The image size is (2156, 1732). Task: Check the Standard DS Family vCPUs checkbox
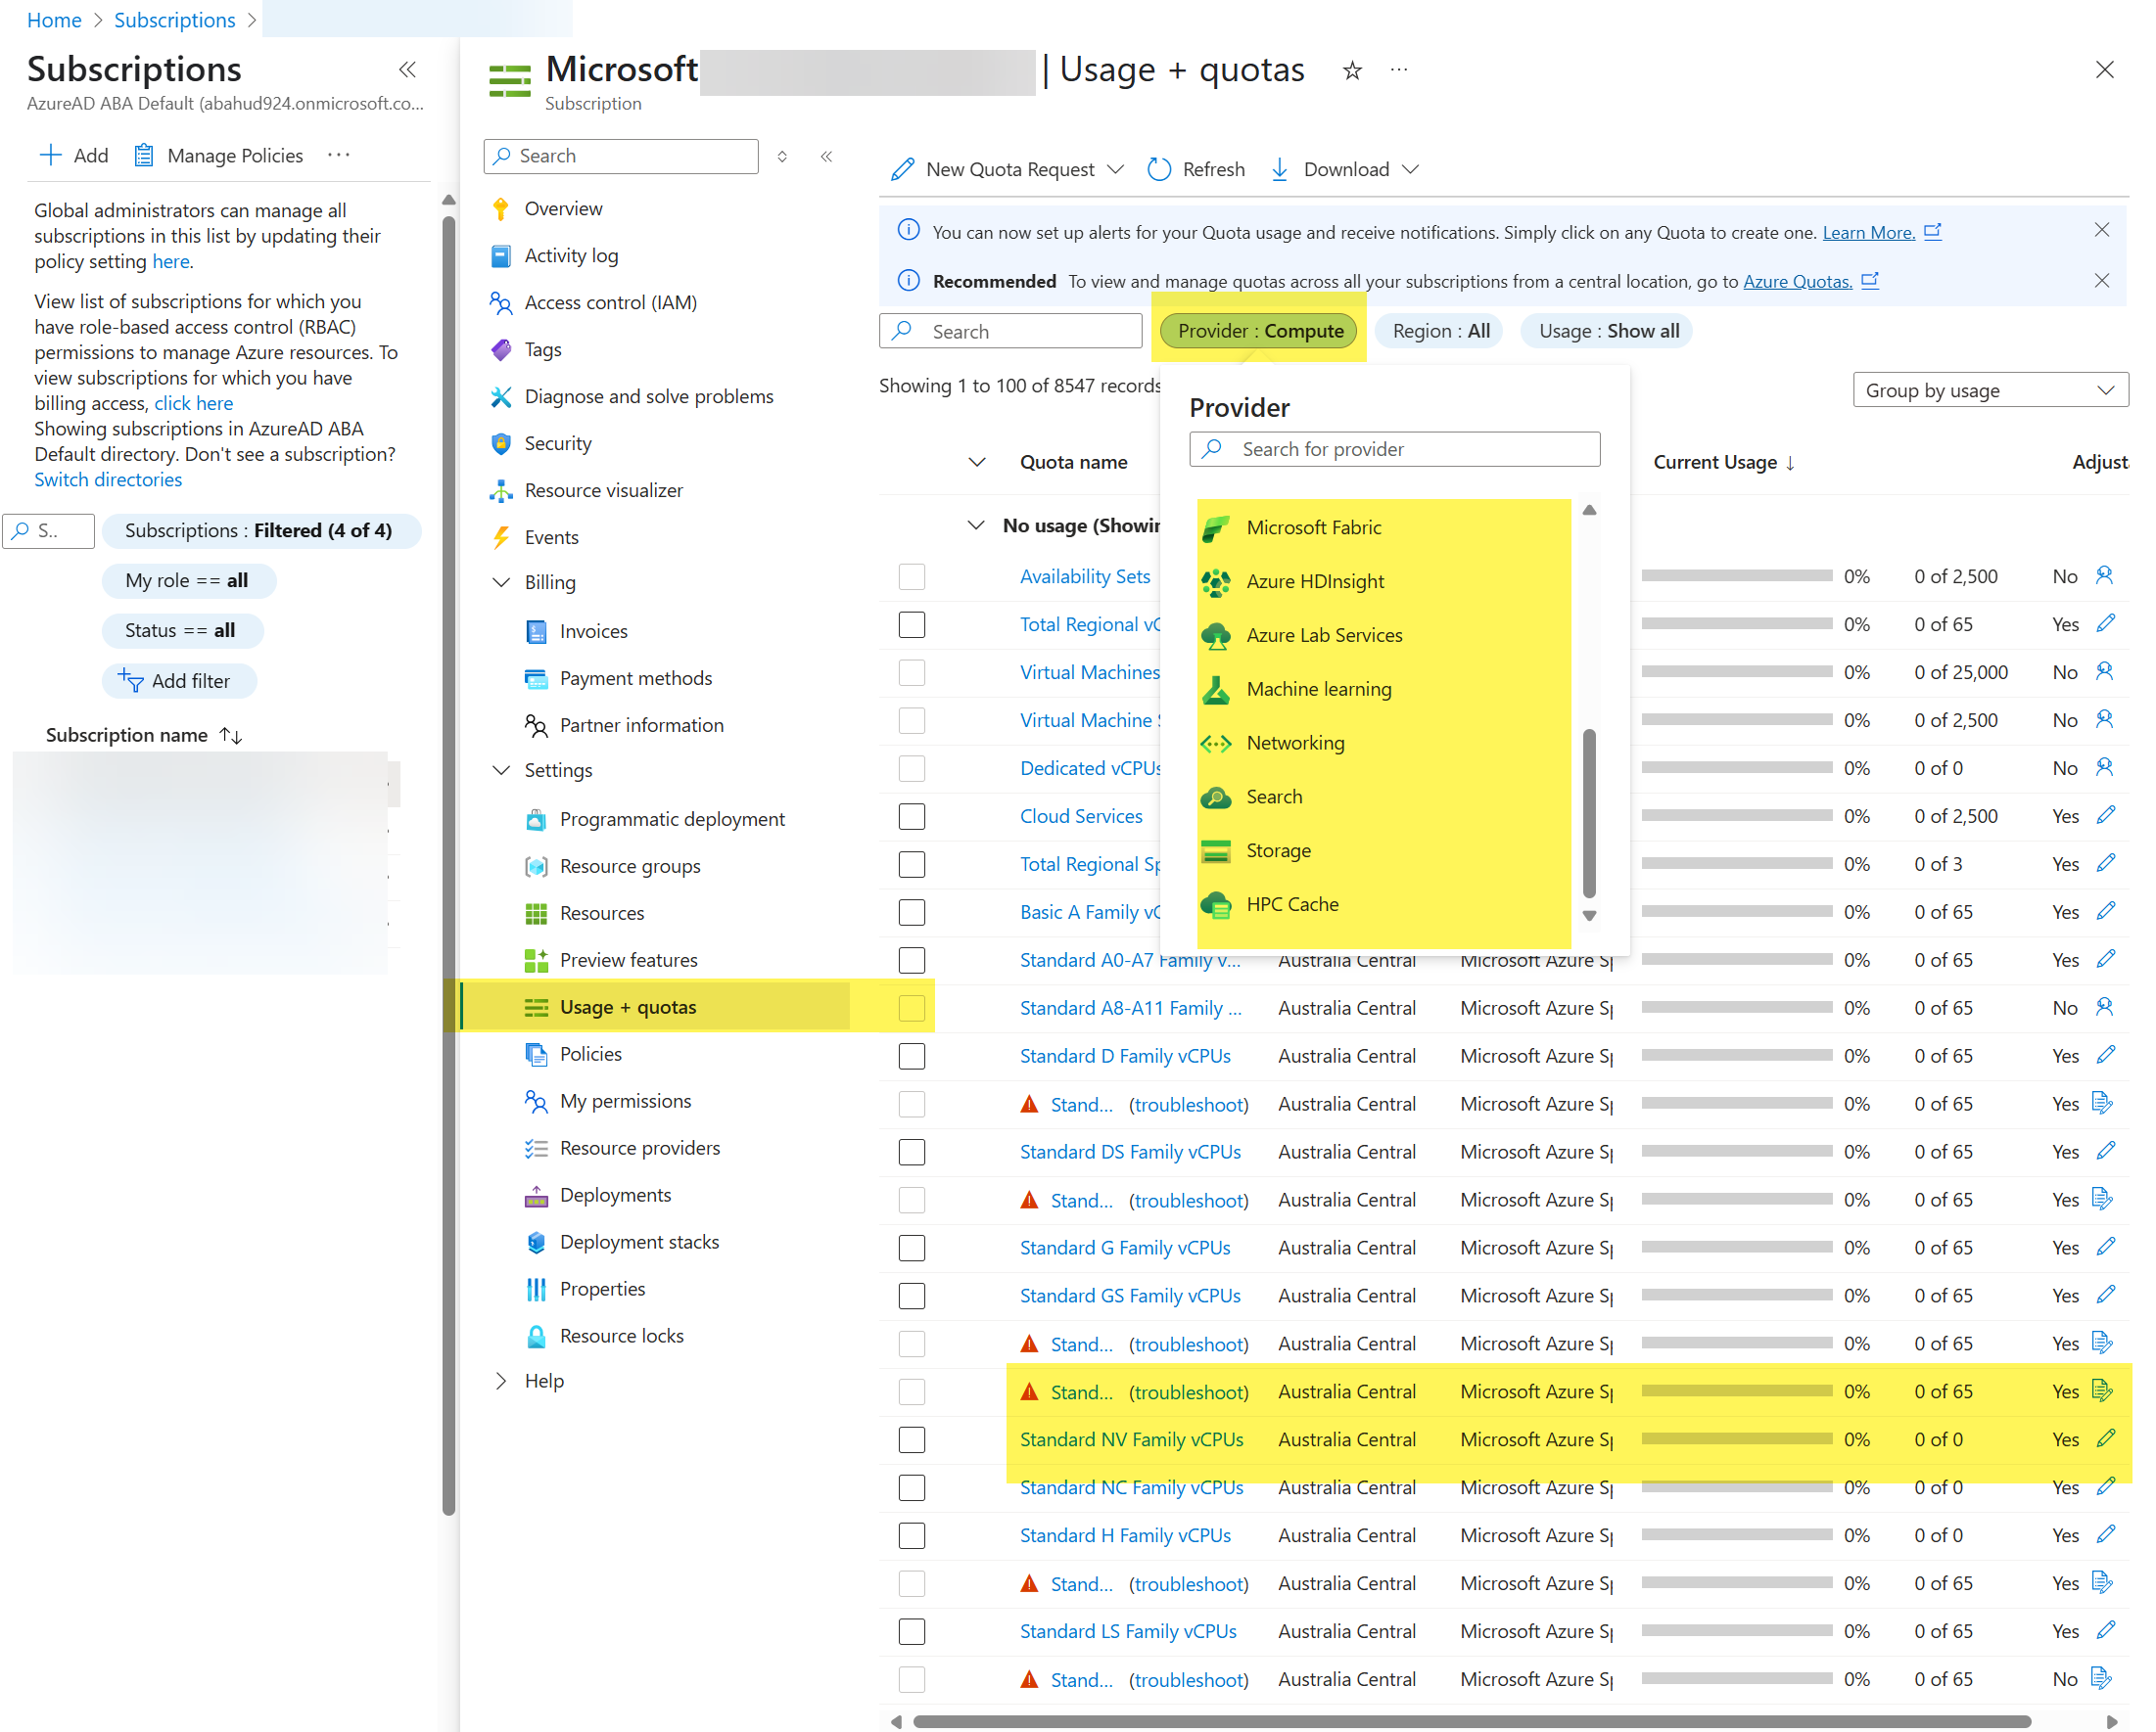(x=911, y=1153)
